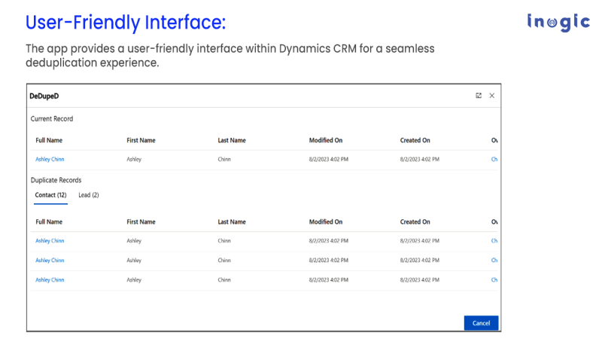The image size is (602, 339).
Task: Click the blue Cancel button
Action: (481, 323)
